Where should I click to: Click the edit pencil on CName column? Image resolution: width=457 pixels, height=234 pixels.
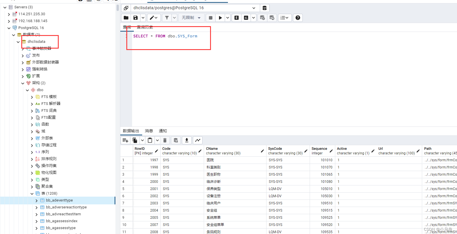click(262, 151)
